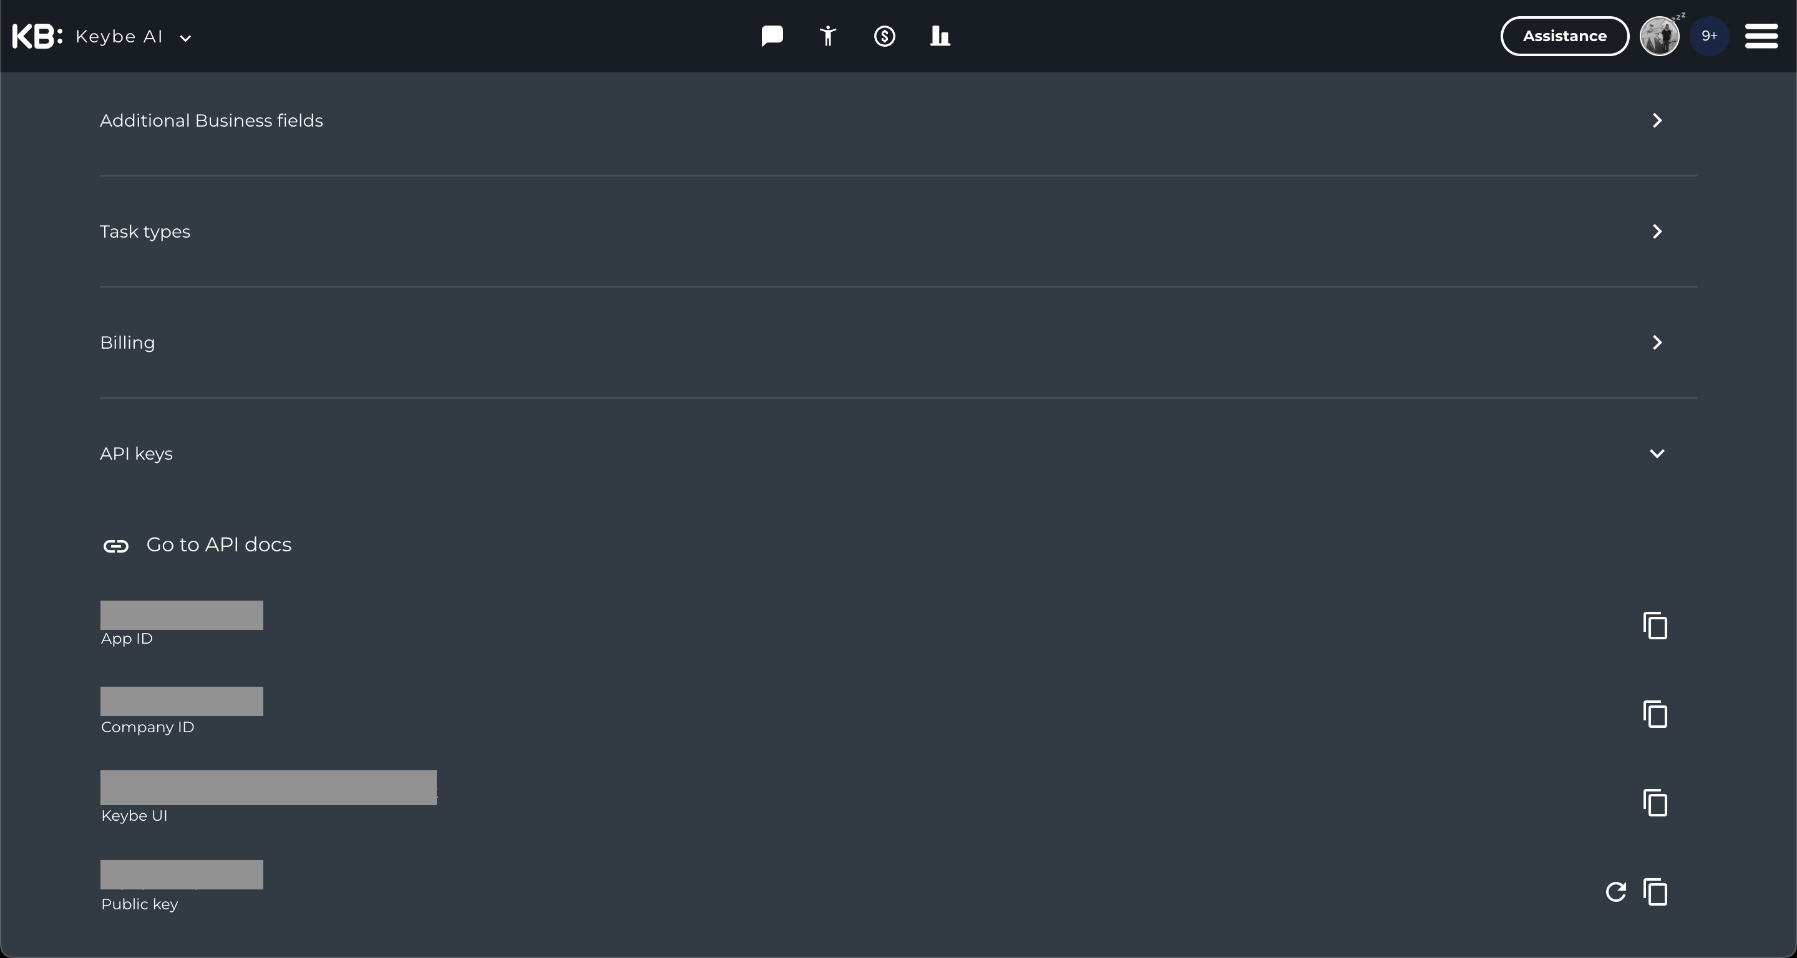Open the dollar sales icon
This screenshot has height=958, width=1797.
coord(885,36)
